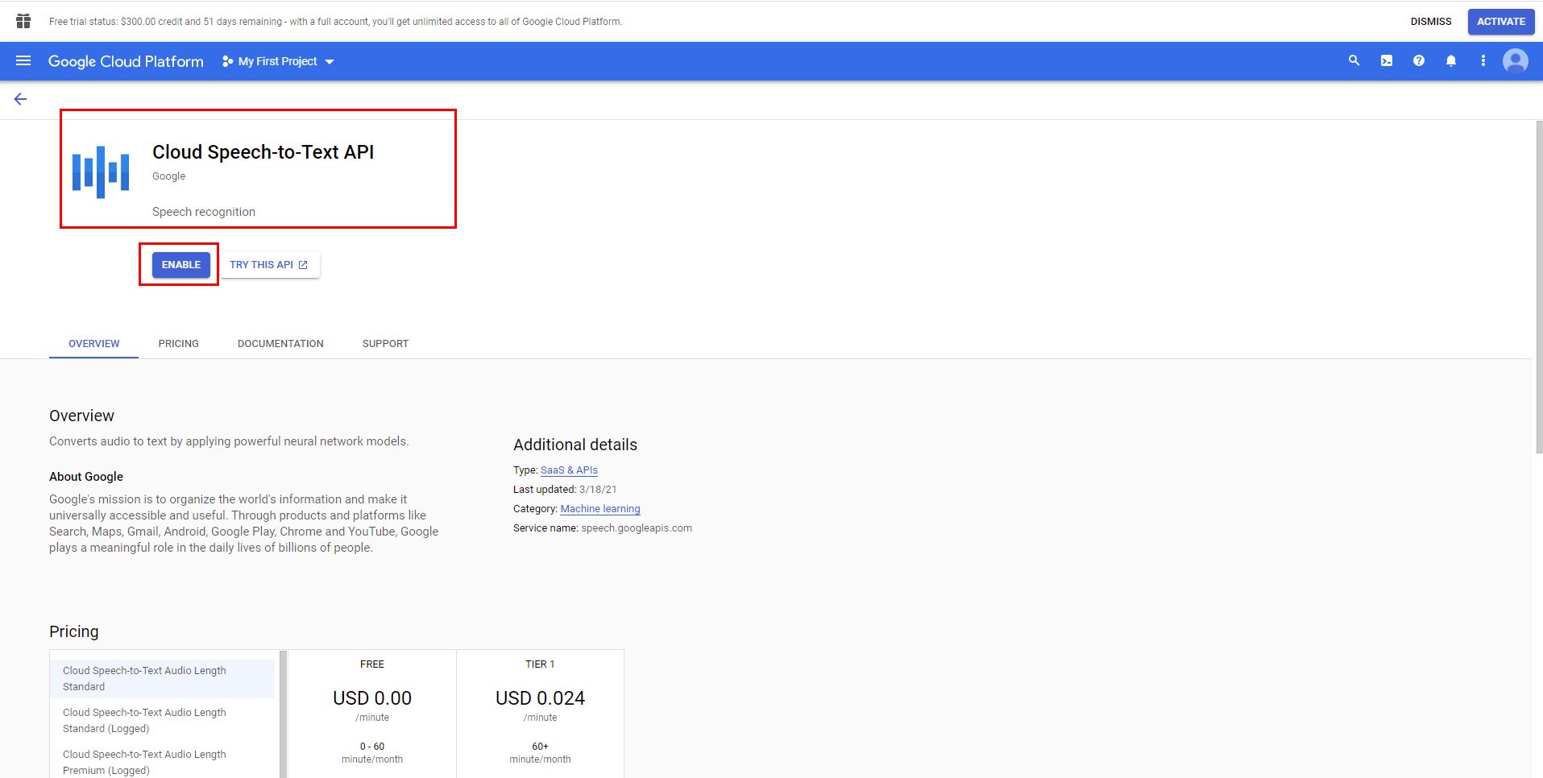1543x778 pixels.
Task: Expand the My First Project dropdown
Action: click(x=278, y=61)
